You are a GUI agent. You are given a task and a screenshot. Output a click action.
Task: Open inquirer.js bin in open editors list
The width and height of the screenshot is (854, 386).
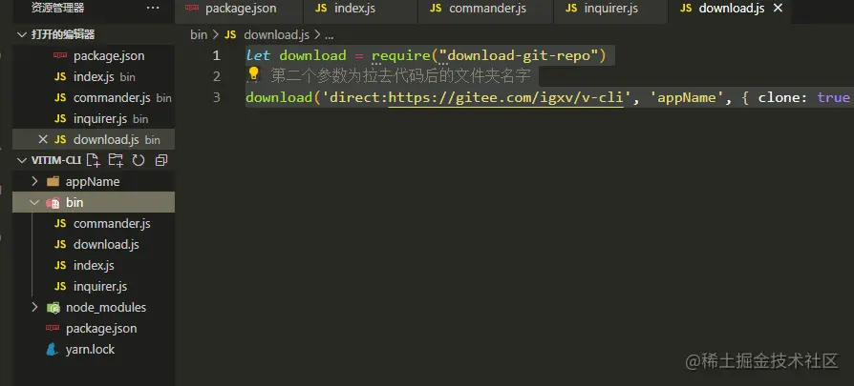click(94, 119)
